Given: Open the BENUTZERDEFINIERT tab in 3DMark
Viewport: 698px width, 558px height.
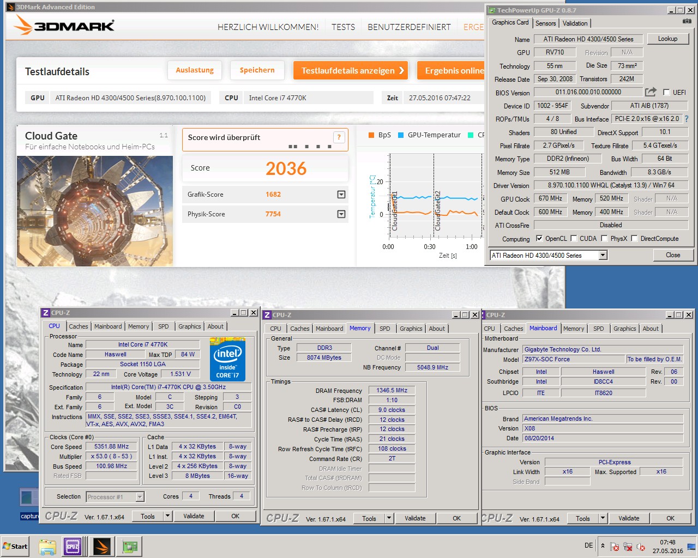Looking at the screenshot, I should click(x=409, y=27).
